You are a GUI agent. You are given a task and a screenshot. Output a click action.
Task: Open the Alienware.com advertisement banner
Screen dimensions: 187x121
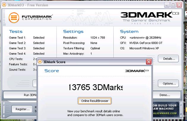coord(166,109)
